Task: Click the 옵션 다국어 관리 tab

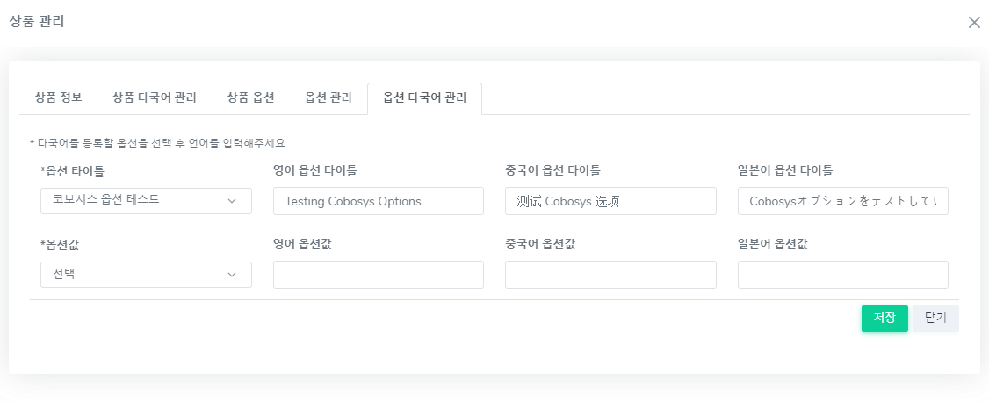Action: (424, 97)
